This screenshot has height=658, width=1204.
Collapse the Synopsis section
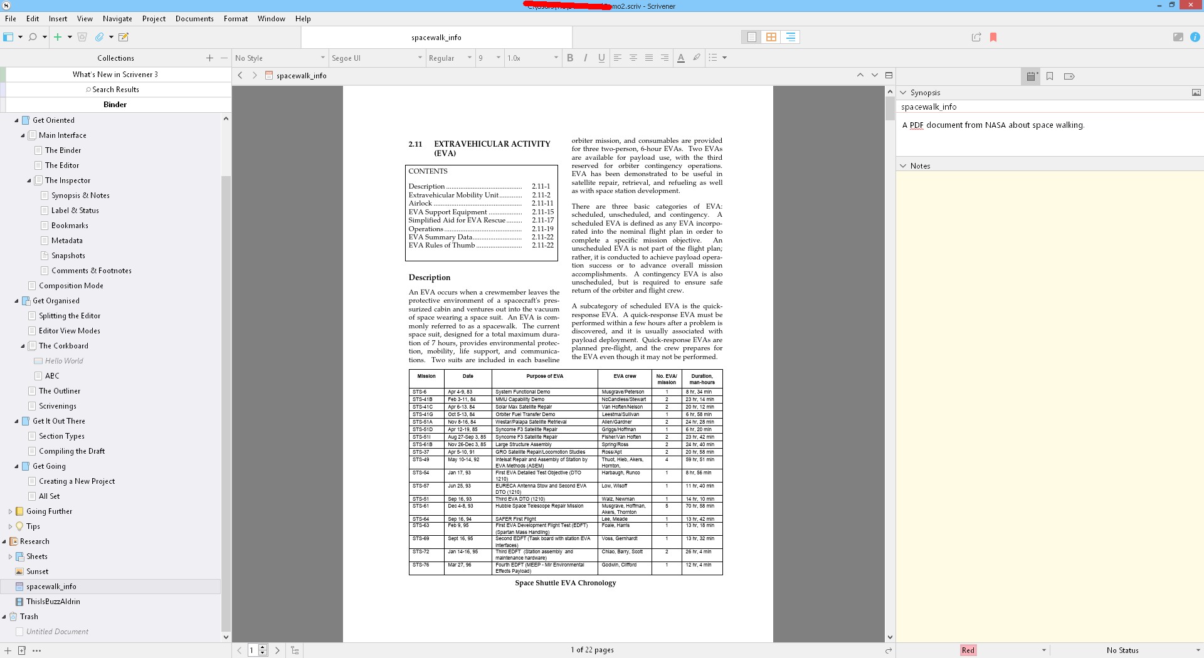[x=903, y=93]
